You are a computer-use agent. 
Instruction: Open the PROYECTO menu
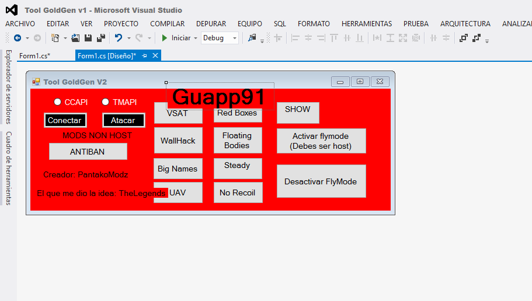coord(121,24)
